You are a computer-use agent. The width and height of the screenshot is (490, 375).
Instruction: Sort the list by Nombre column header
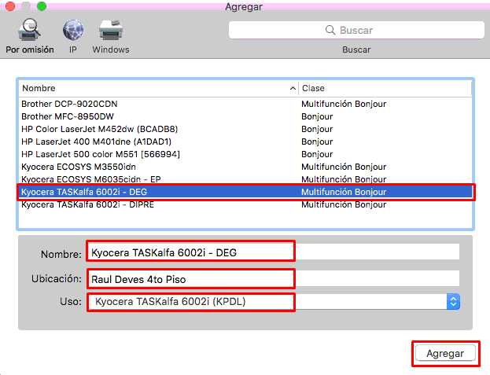tap(158, 88)
